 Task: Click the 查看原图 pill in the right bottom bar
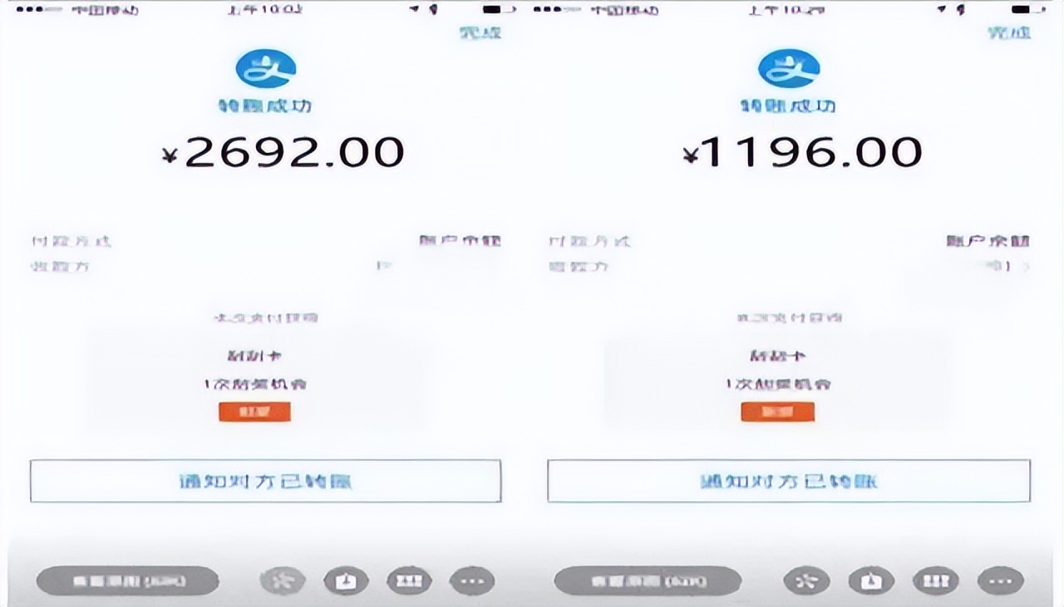(648, 580)
